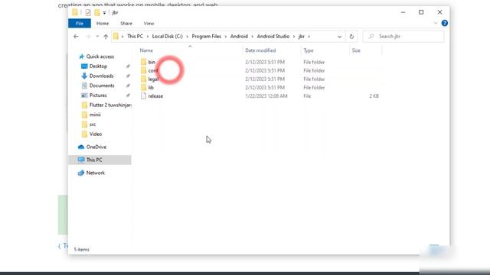The width and height of the screenshot is (490, 275).
Task: Select This PC in address breadcrumb
Action: click(x=135, y=37)
